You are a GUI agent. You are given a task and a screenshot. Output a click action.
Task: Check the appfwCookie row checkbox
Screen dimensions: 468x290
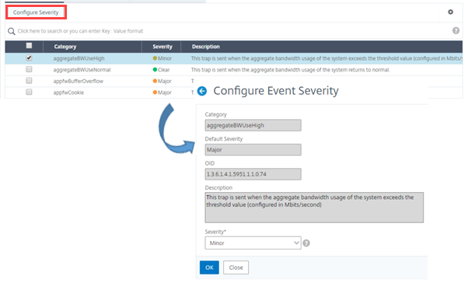click(29, 92)
